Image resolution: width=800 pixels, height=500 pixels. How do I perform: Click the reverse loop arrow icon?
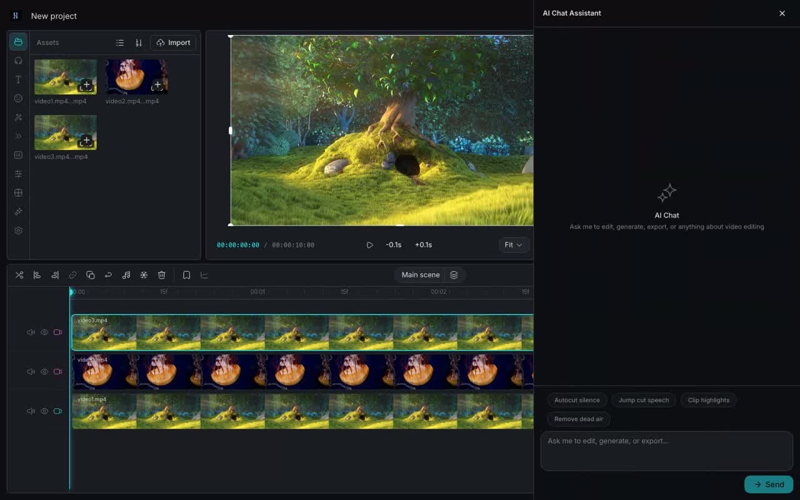(x=108, y=275)
